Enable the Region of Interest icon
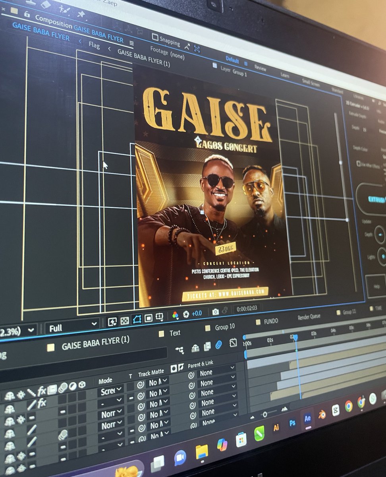Viewport: 386px width, 477px height. pyautogui.click(x=148, y=318)
